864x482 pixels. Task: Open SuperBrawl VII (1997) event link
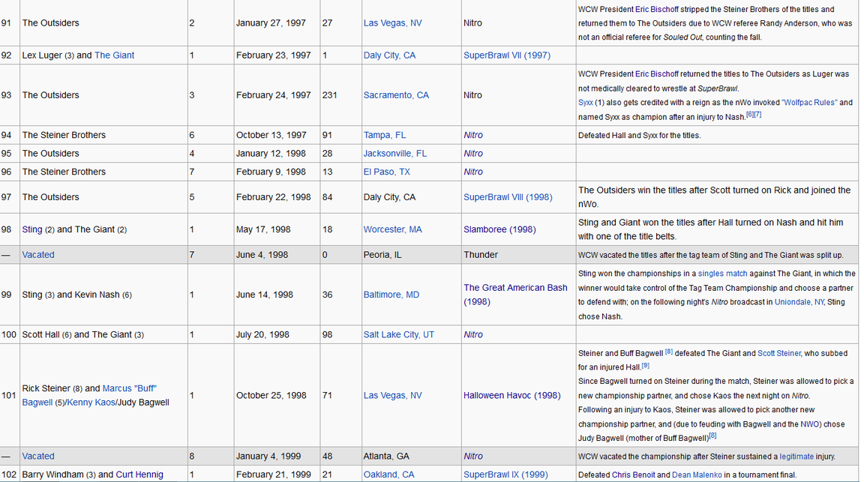pos(506,55)
